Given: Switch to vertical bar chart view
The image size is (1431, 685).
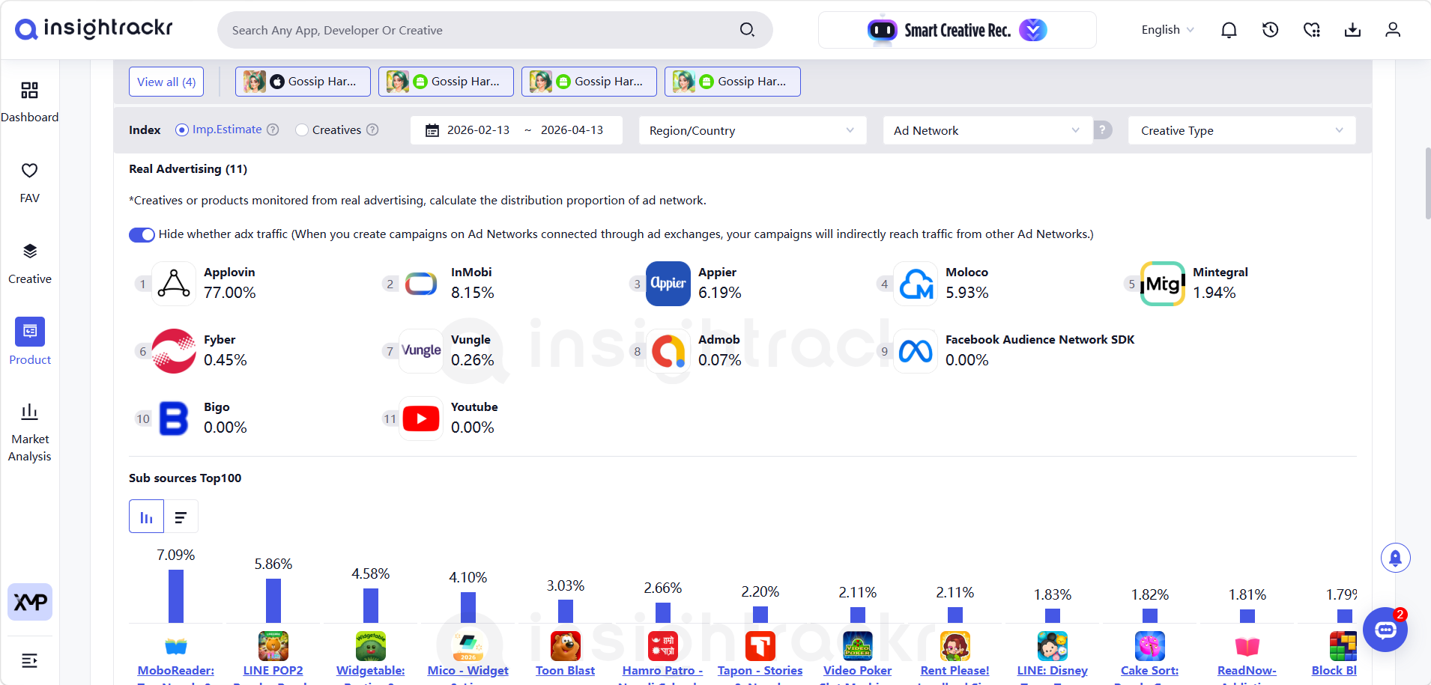Looking at the screenshot, I should pos(146,517).
